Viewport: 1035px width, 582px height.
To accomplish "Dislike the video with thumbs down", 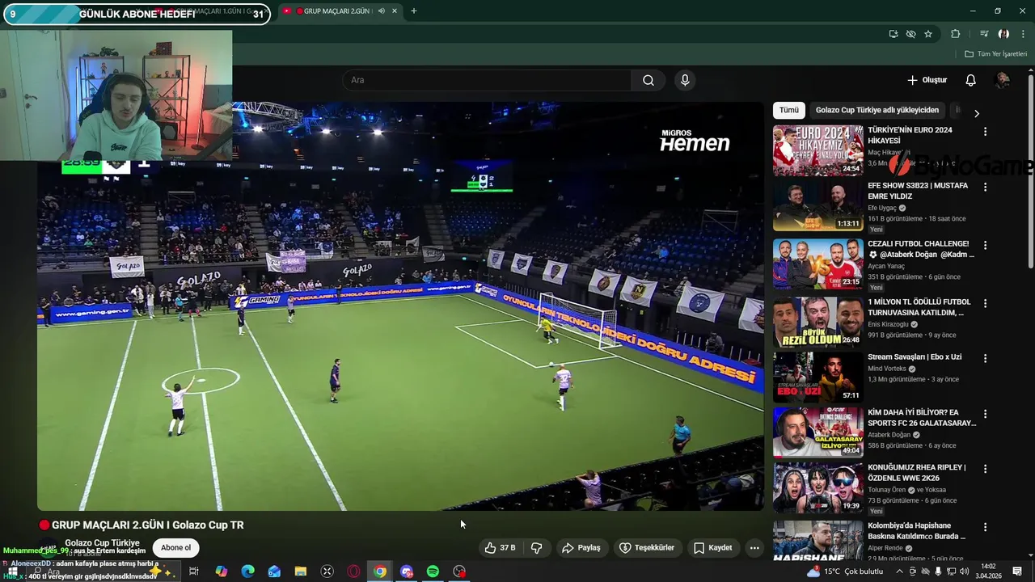I will click(x=536, y=547).
